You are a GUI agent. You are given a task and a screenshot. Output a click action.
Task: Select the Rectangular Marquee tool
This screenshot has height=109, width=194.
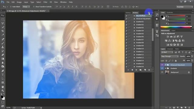[x=3, y=19]
